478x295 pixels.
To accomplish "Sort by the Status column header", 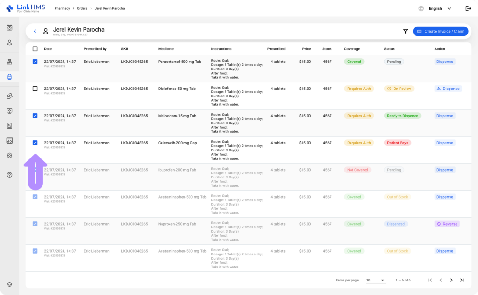I will click(389, 49).
